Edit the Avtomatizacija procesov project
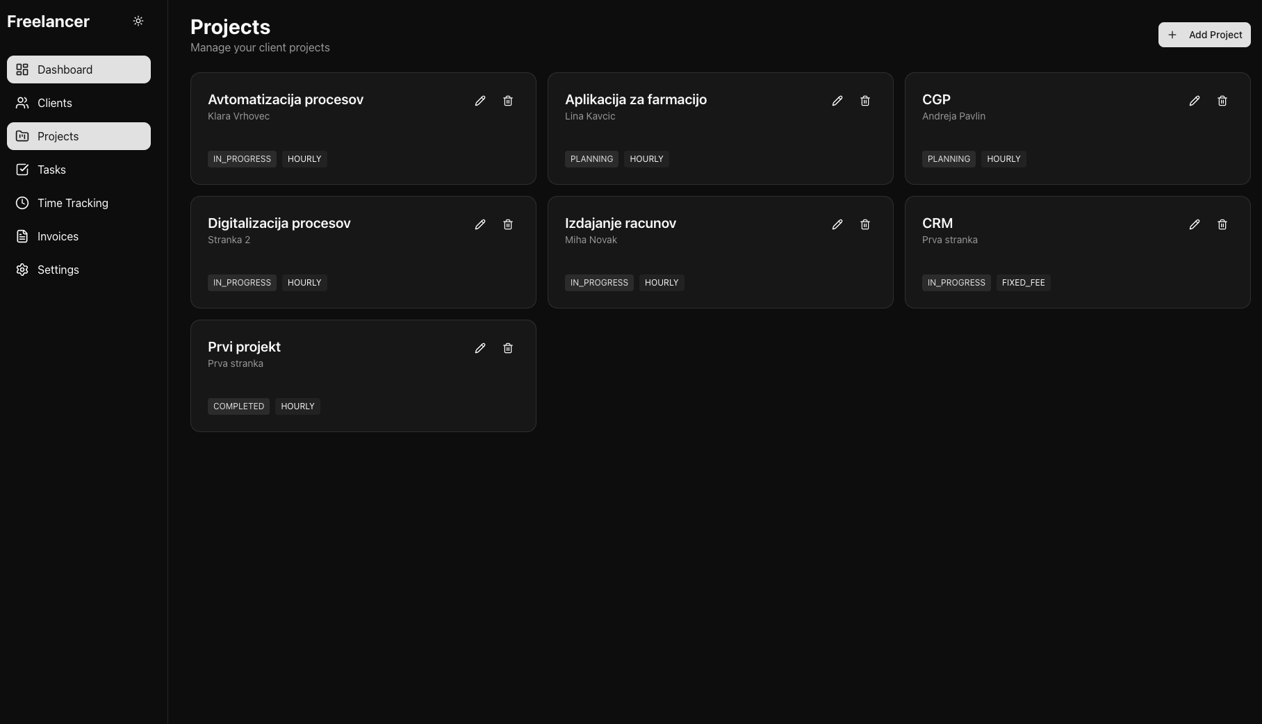The height and width of the screenshot is (724, 1262). point(480,101)
